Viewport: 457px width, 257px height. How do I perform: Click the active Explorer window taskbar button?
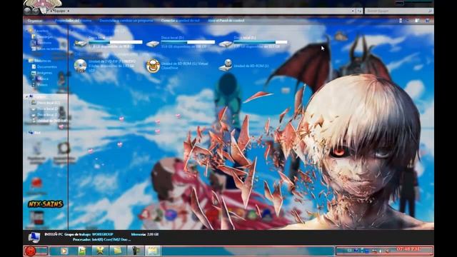[152, 251]
